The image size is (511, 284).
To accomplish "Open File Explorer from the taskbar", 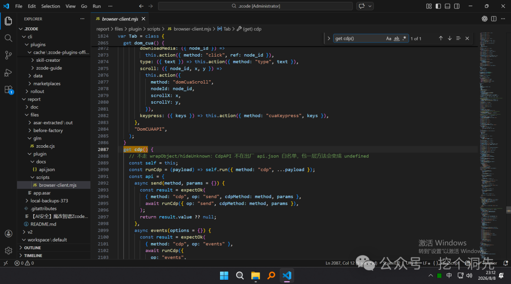I will tap(255, 276).
